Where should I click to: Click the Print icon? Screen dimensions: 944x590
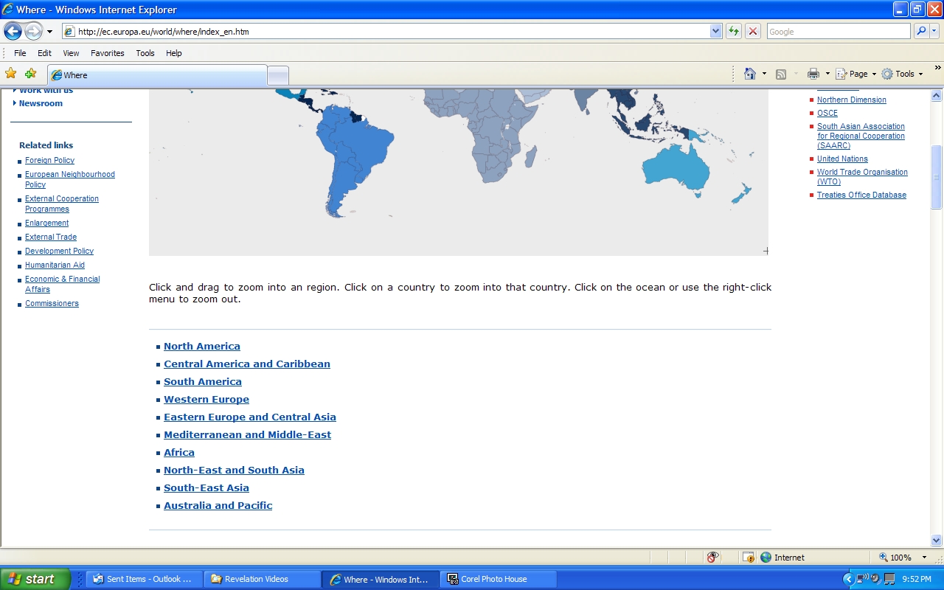813,74
